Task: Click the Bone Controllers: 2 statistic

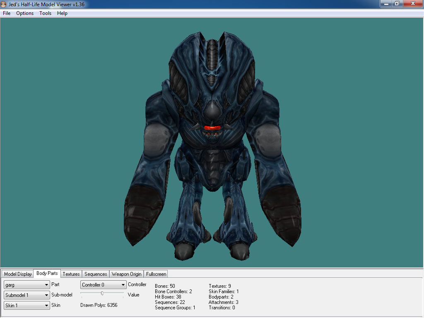Action: [173, 291]
